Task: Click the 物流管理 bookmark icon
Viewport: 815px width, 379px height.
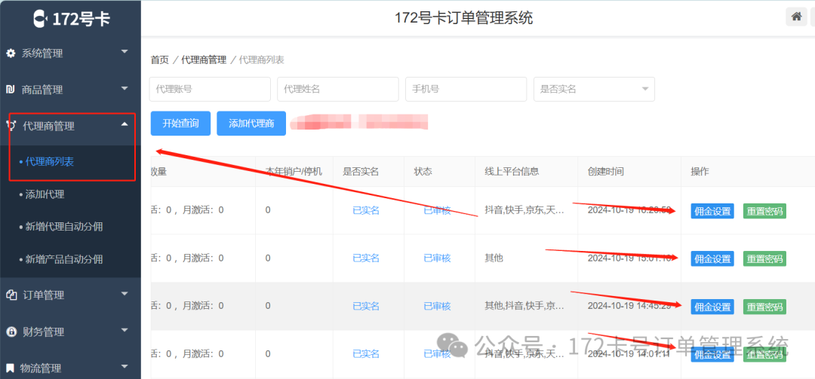Action: point(10,368)
